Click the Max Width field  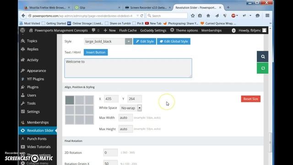(x=125, y=118)
